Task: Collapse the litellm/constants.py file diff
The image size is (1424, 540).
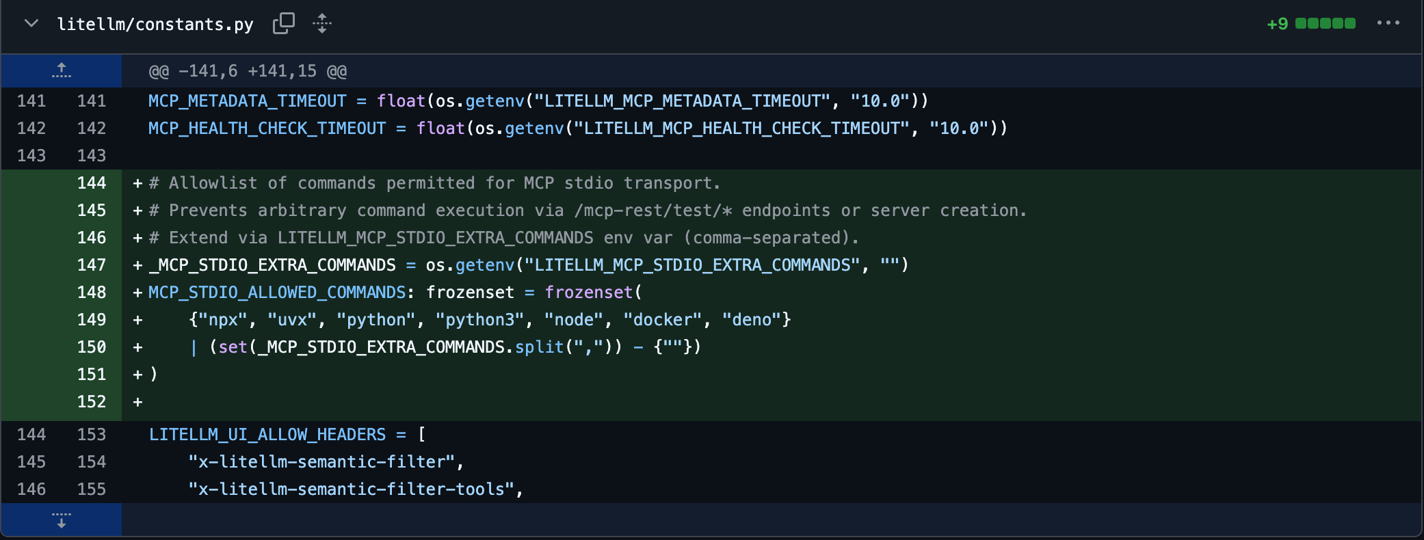Action: (x=31, y=23)
